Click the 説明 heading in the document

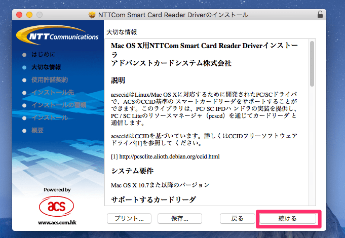tap(118, 81)
